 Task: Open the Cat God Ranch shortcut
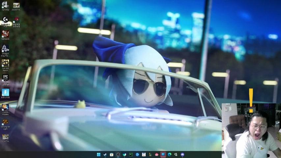click(5, 66)
